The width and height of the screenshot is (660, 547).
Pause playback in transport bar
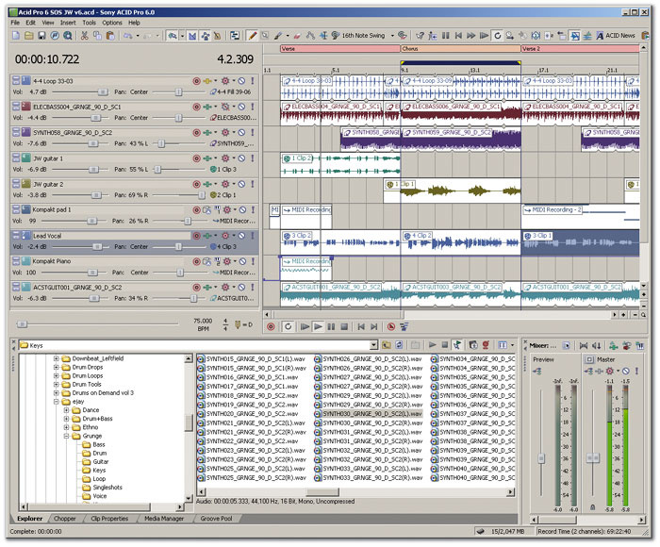[331, 326]
